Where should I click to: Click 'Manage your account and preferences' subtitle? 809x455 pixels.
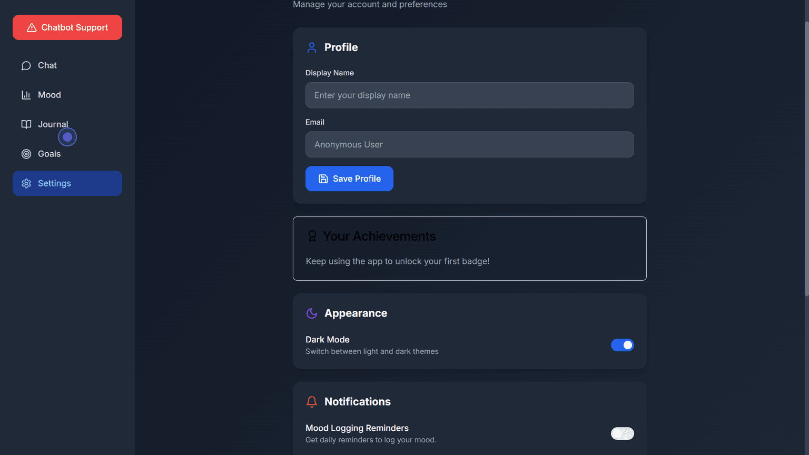pyautogui.click(x=370, y=5)
